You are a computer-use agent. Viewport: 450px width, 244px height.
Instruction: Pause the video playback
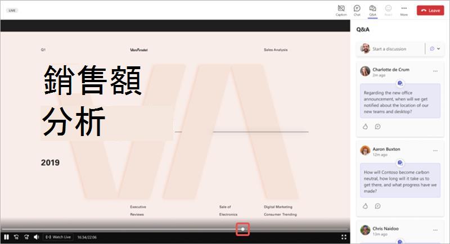pos(6,237)
